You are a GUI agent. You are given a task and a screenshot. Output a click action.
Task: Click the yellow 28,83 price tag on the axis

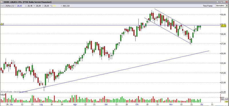coord(223,26)
